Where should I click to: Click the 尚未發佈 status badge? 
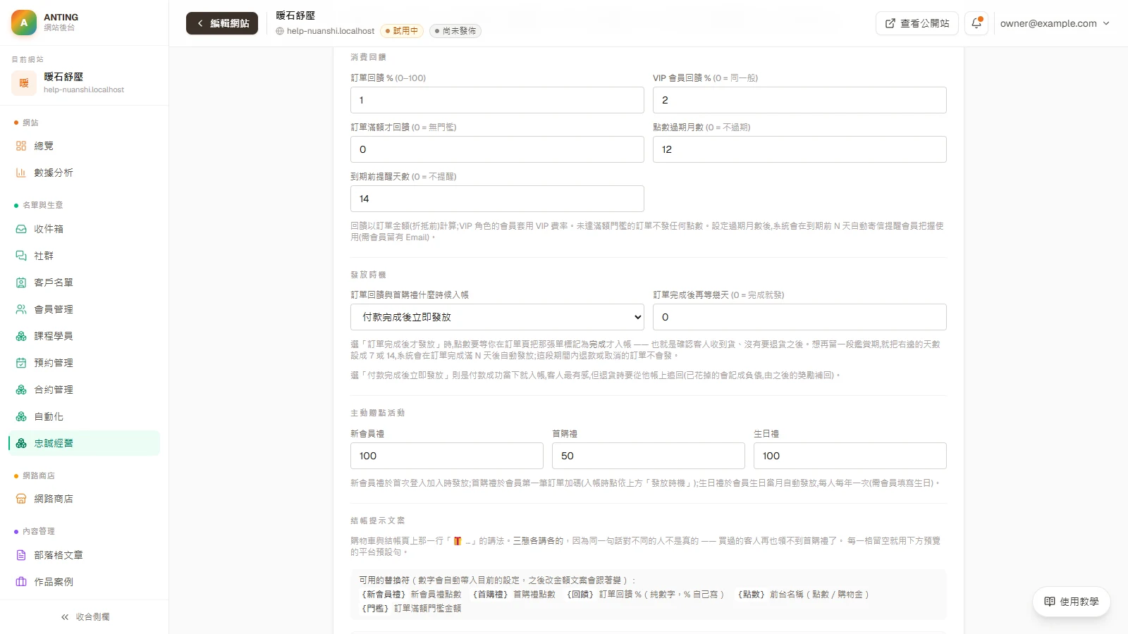(455, 31)
